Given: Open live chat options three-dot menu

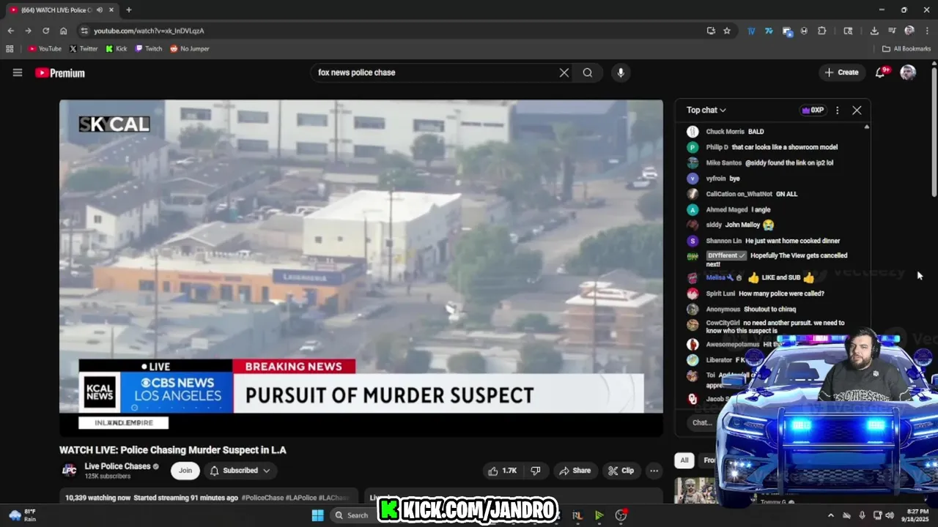Looking at the screenshot, I should click(838, 110).
